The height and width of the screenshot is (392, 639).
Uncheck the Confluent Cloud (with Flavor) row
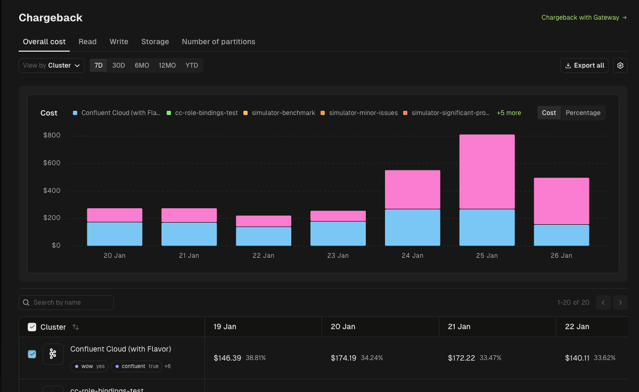(32, 354)
